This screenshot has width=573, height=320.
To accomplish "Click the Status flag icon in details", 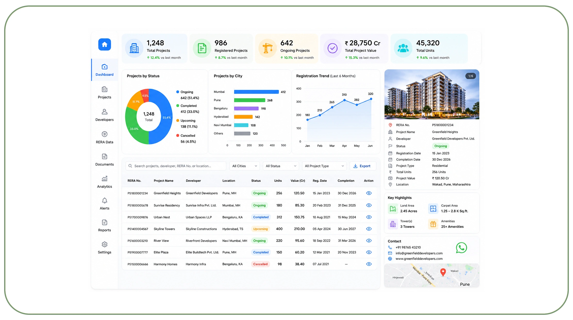I will click(390, 146).
